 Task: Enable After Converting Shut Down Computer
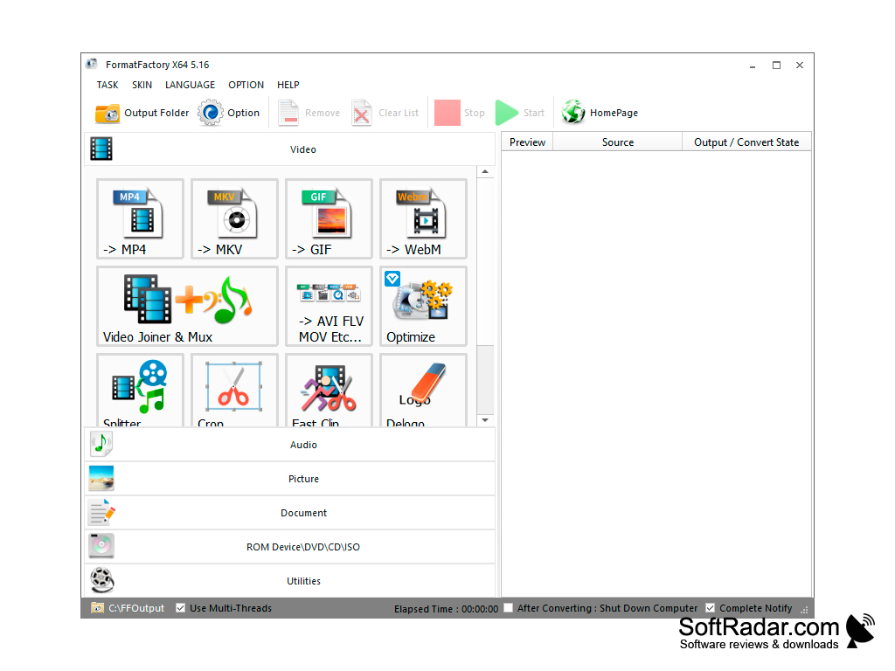pyautogui.click(x=508, y=608)
